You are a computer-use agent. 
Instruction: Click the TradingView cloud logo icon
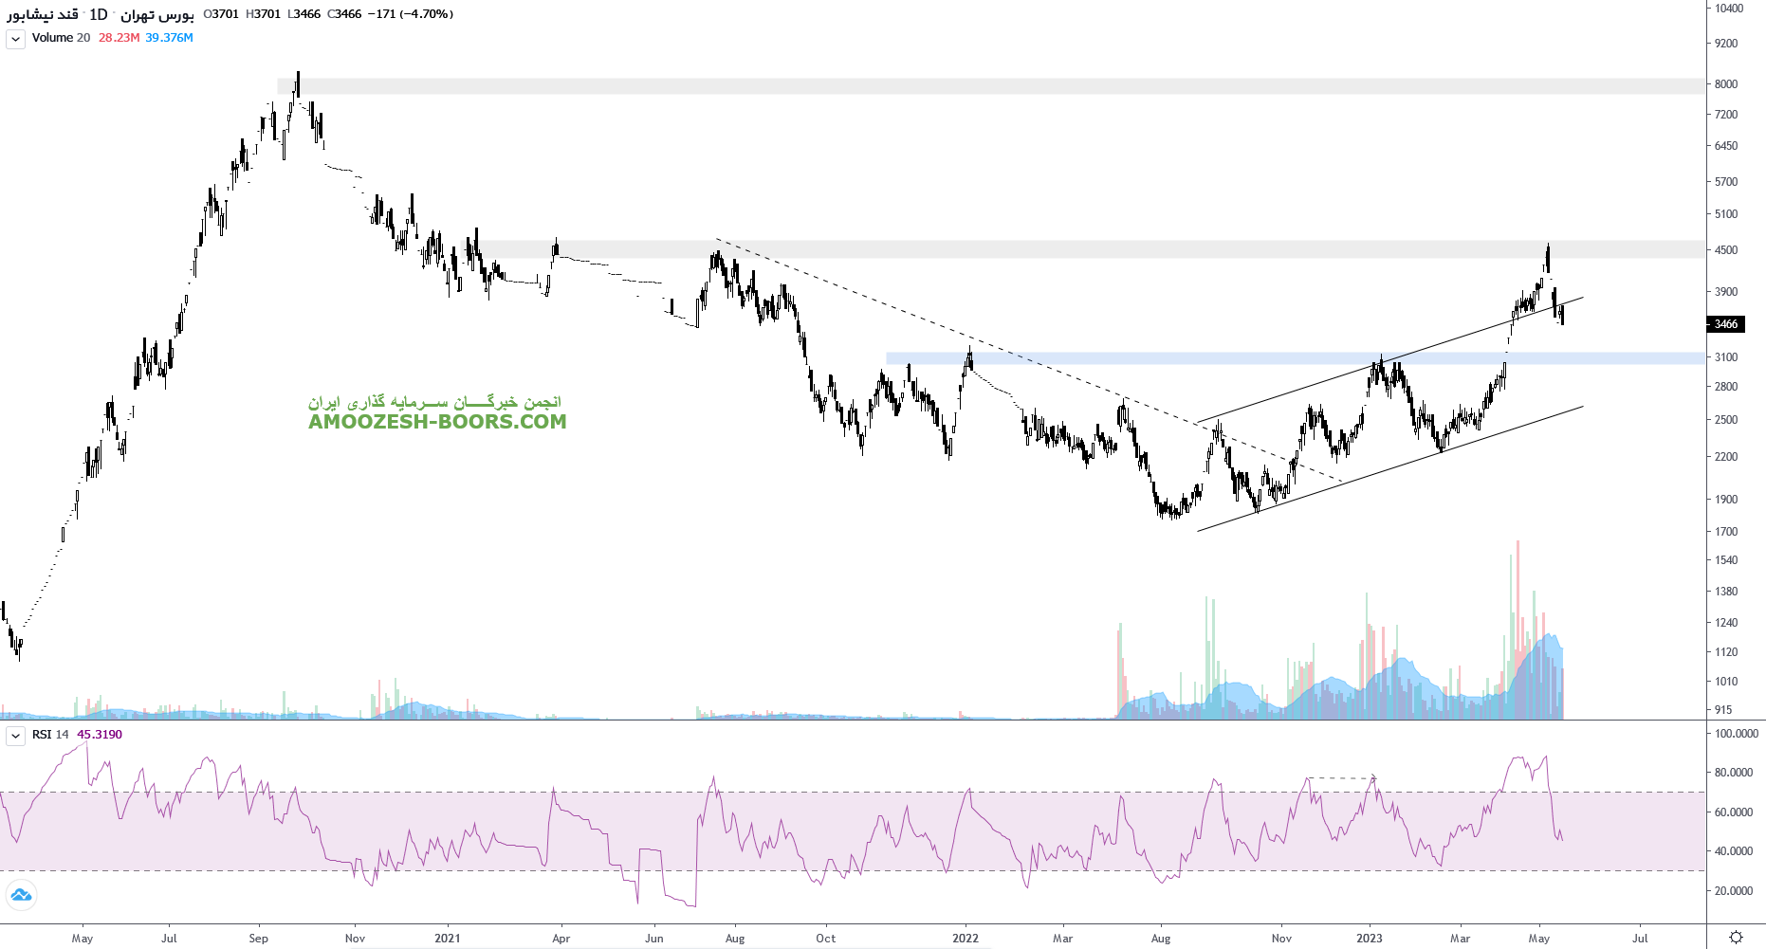(21, 895)
